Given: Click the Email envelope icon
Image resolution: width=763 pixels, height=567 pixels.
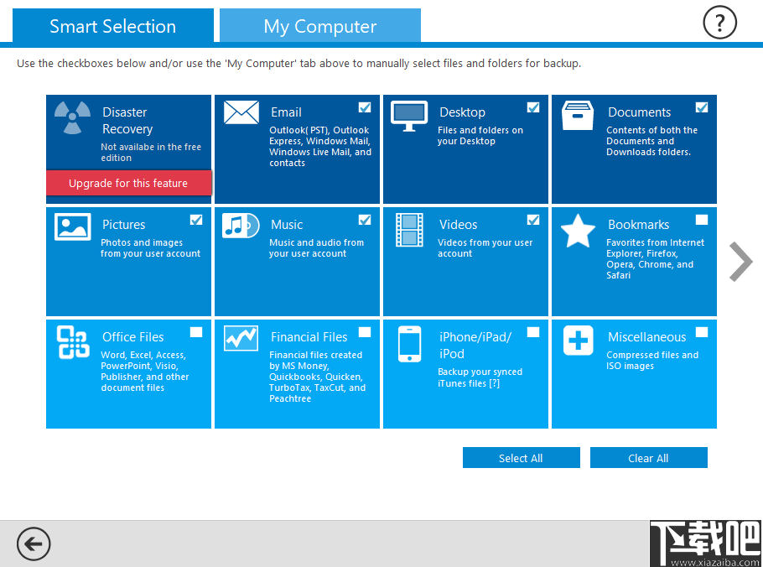Looking at the screenshot, I should click(241, 112).
